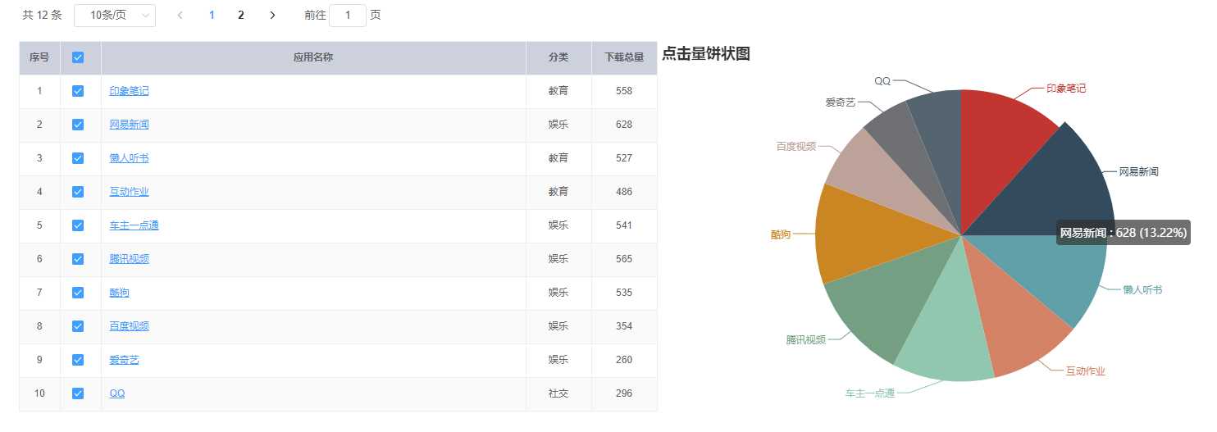Click the 百度视频 pie chart label
Image resolution: width=1217 pixels, height=432 pixels.
[796, 147]
